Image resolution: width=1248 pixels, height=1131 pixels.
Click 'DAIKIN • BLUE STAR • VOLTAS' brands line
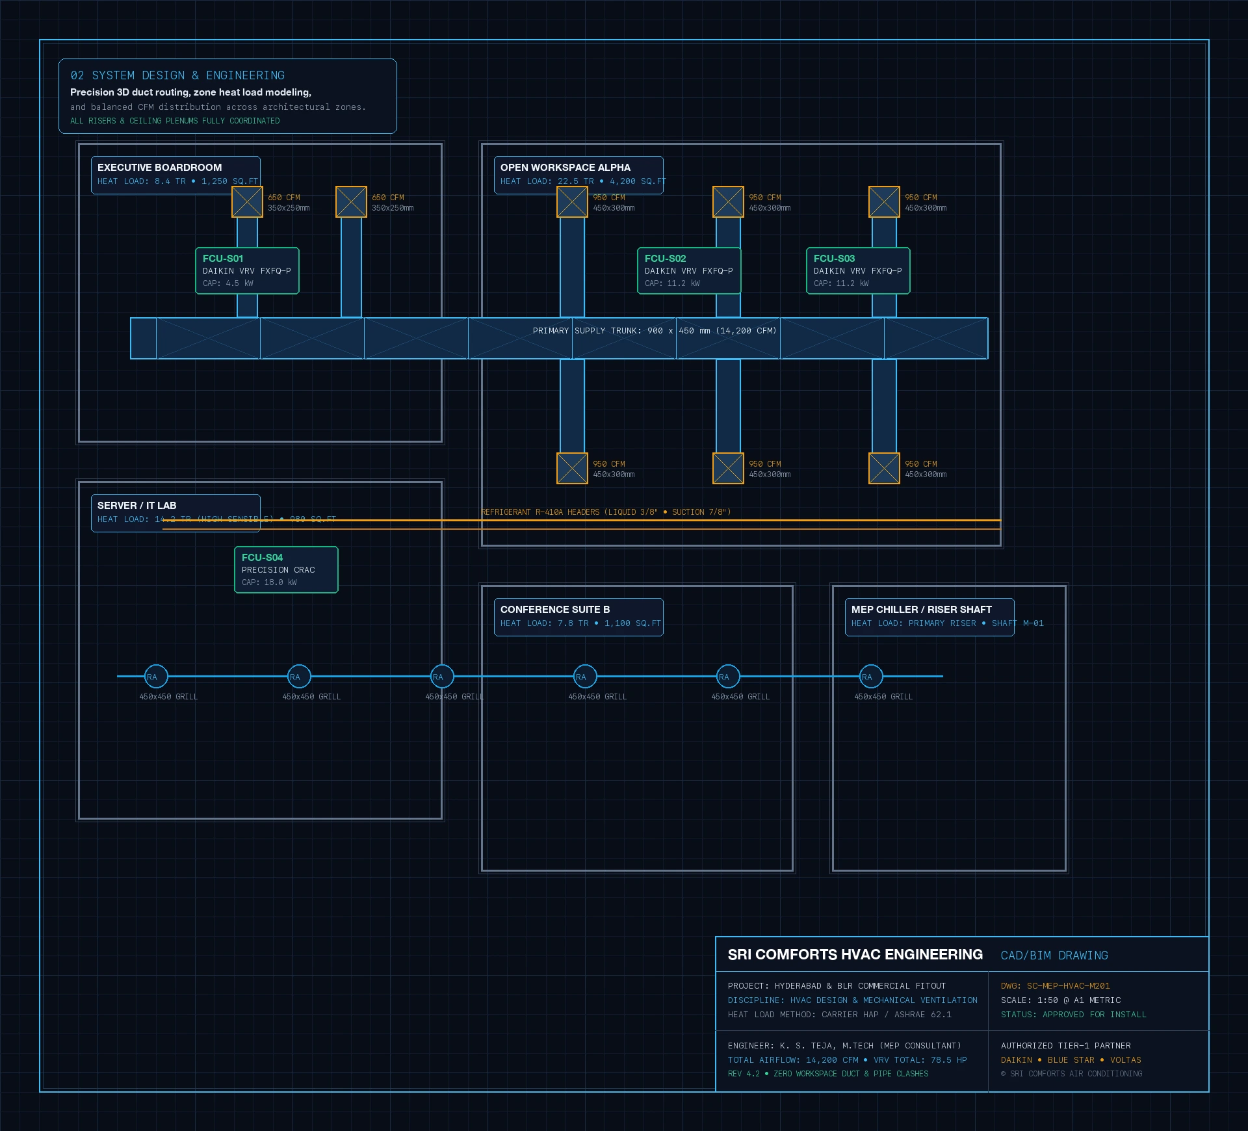coord(1071,1060)
